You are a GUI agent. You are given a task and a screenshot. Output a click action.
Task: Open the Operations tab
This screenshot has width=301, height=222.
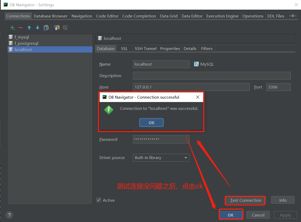(x=253, y=16)
